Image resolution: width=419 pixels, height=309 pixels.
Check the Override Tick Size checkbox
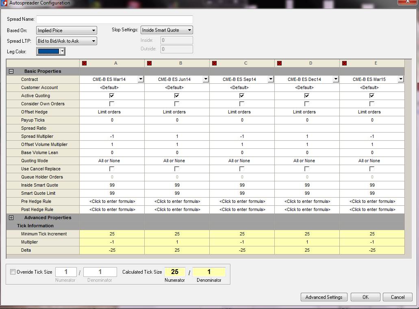click(x=13, y=272)
